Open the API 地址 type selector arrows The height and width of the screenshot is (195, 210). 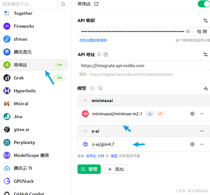click(99, 54)
